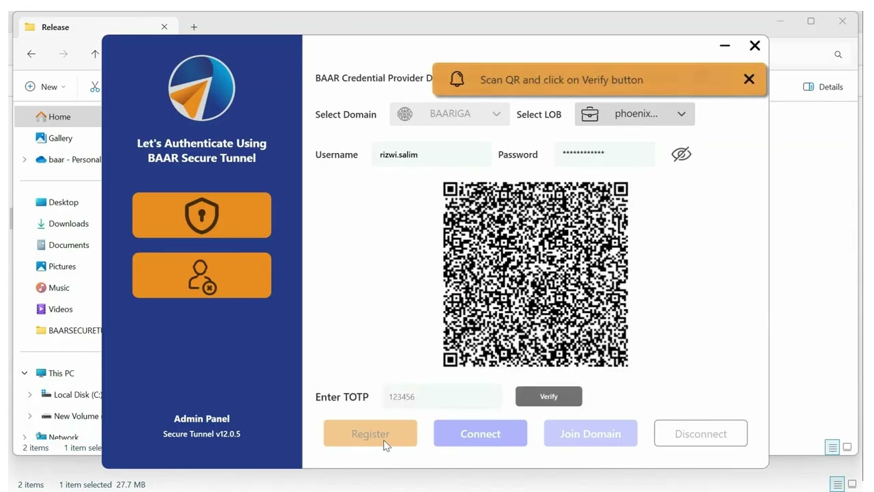This screenshot has width=874, height=492.
Task: Click the briefcase icon in the LOB field
Action: click(x=590, y=114)
